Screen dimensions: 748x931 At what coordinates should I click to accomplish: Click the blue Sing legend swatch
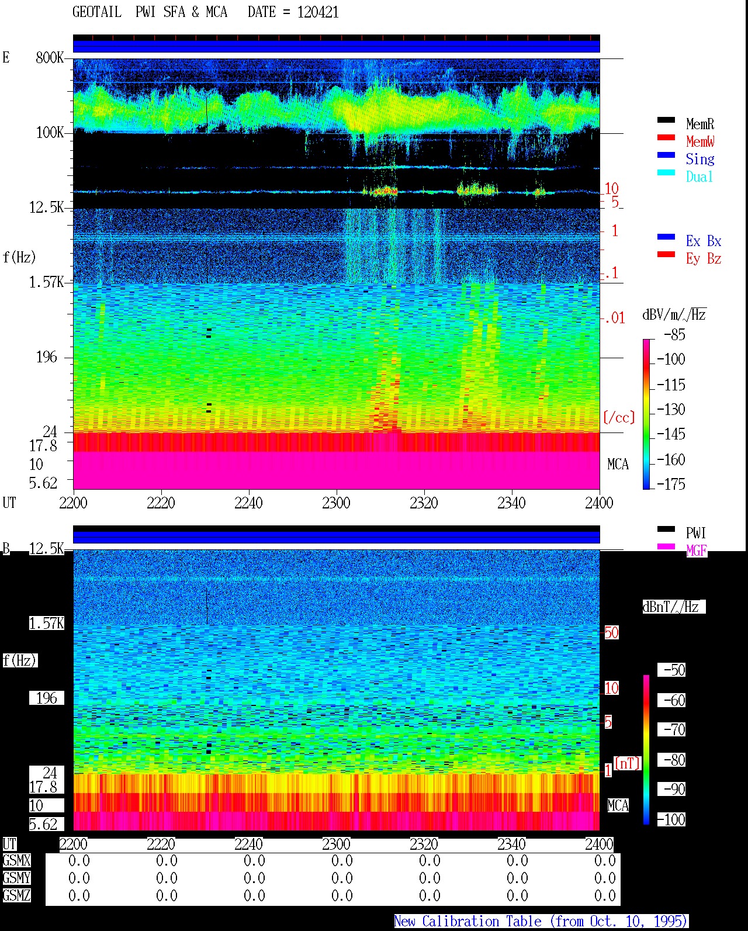click(666, 155)
